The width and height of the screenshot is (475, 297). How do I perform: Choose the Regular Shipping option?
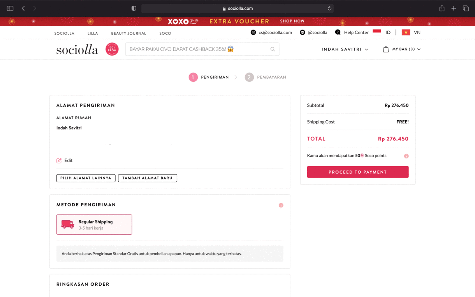(x=94, y=225)
